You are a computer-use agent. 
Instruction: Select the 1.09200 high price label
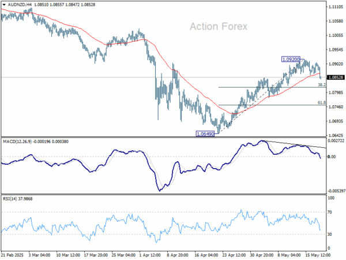[291, 60]
